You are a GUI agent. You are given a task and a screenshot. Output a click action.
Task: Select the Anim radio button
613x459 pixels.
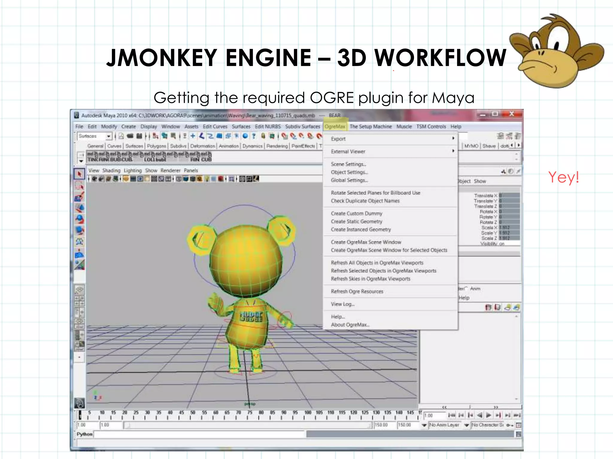[467, 289]
